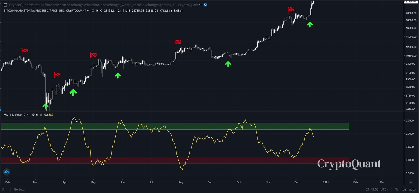This screenshot has width=419, height=193.
Task: Enable log scale in the bottom-right corner
Action: 403,189
